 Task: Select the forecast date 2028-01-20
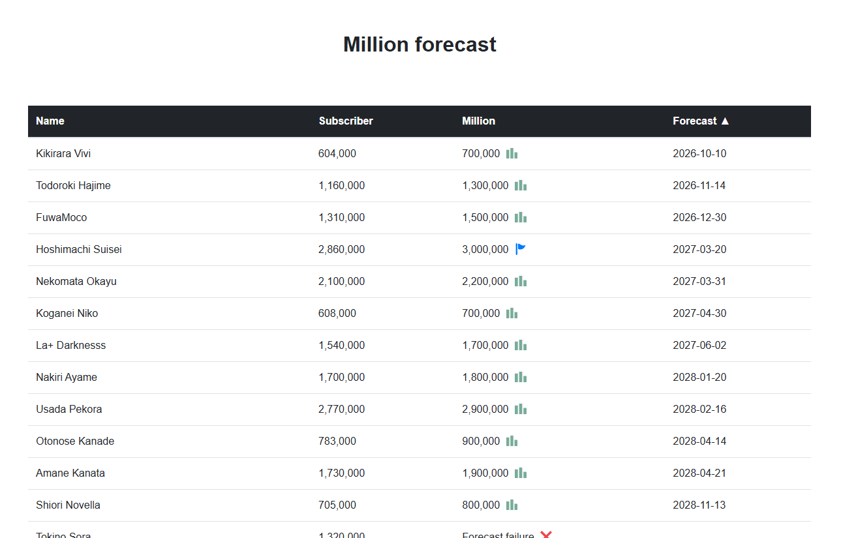(699, 378)
